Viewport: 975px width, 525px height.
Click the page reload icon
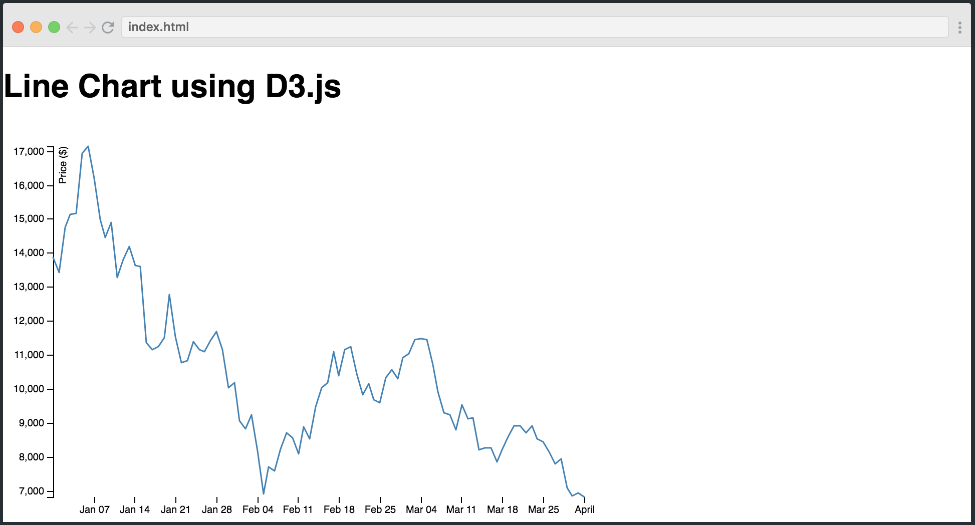(108, 27)
